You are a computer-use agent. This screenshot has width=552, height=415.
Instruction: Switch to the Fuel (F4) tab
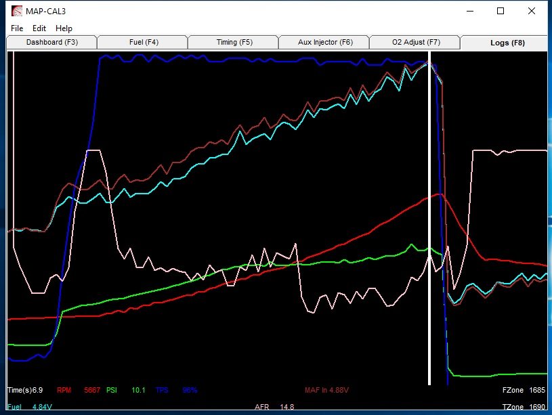coord(144,42)
